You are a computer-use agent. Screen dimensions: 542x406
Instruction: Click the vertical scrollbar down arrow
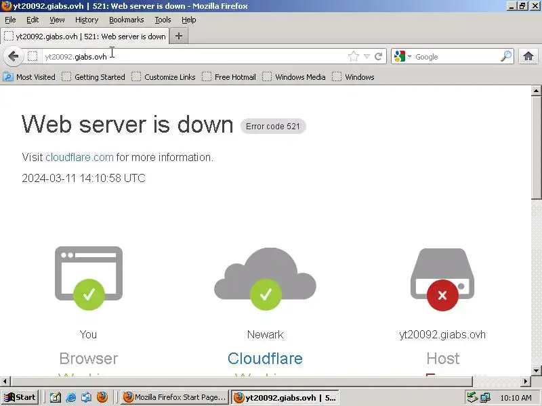click(536, 370)
